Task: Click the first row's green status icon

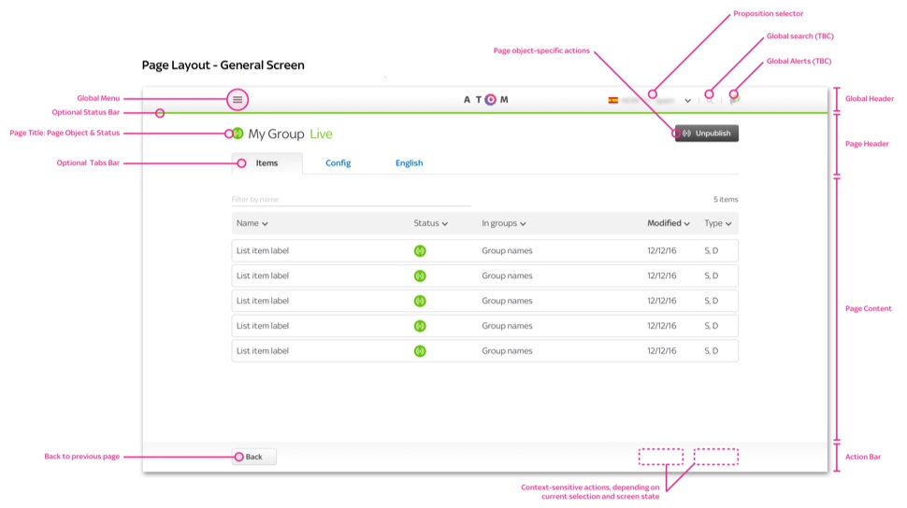Action: tap(420, 250)
